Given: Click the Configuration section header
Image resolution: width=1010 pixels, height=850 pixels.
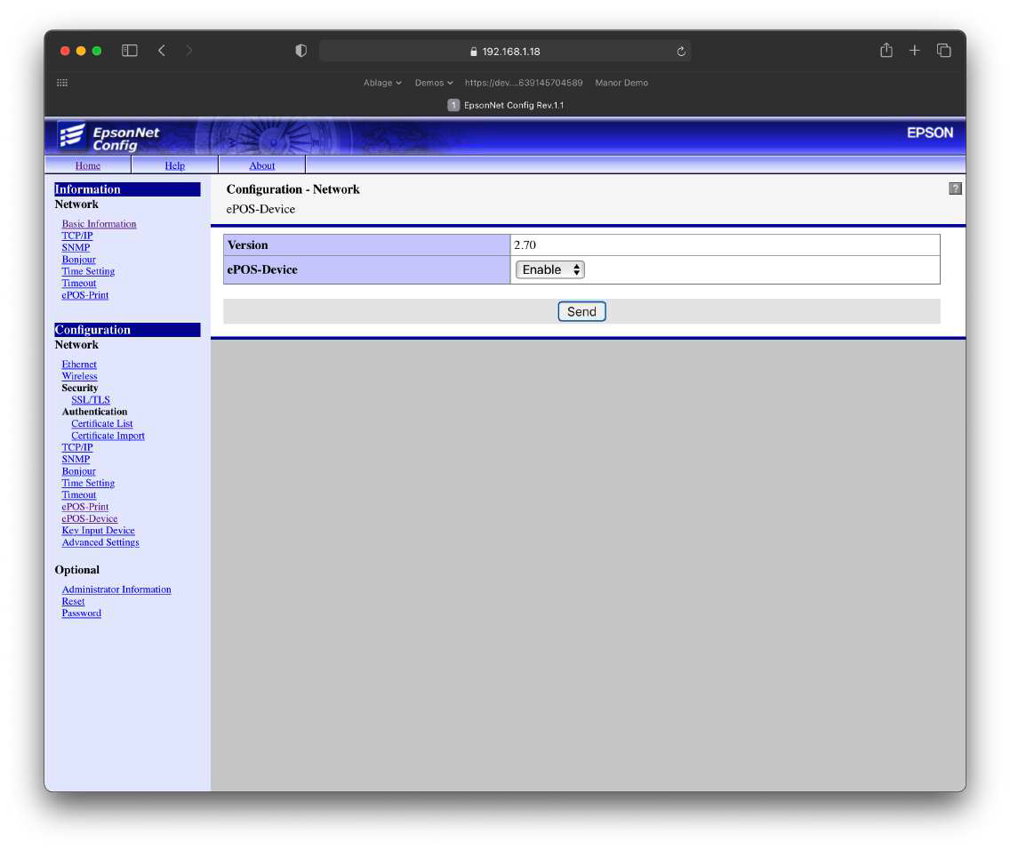Looking at the screenshot, I should coord(127,330).
